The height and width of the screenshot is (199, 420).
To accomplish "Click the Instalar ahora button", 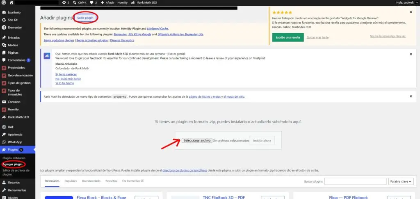I will (x=262, y=140).
